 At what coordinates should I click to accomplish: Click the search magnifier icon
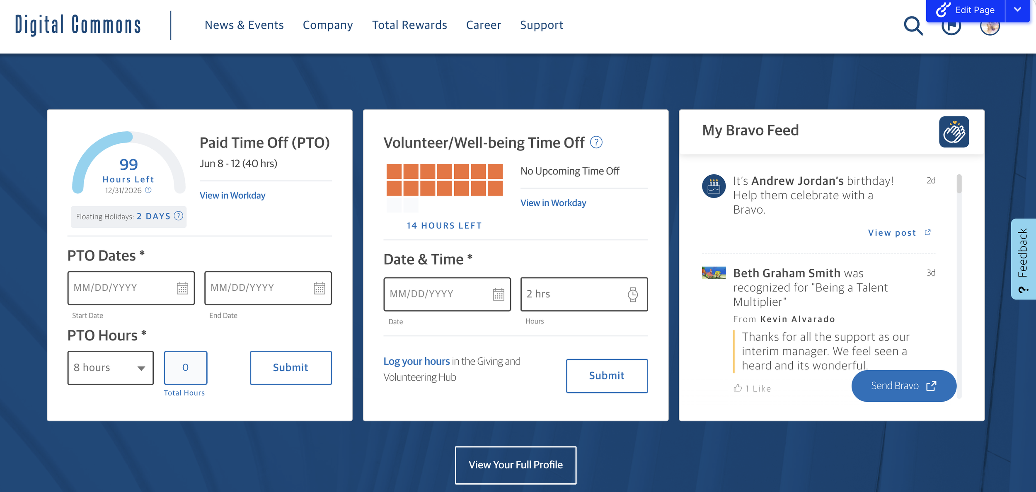913,26
